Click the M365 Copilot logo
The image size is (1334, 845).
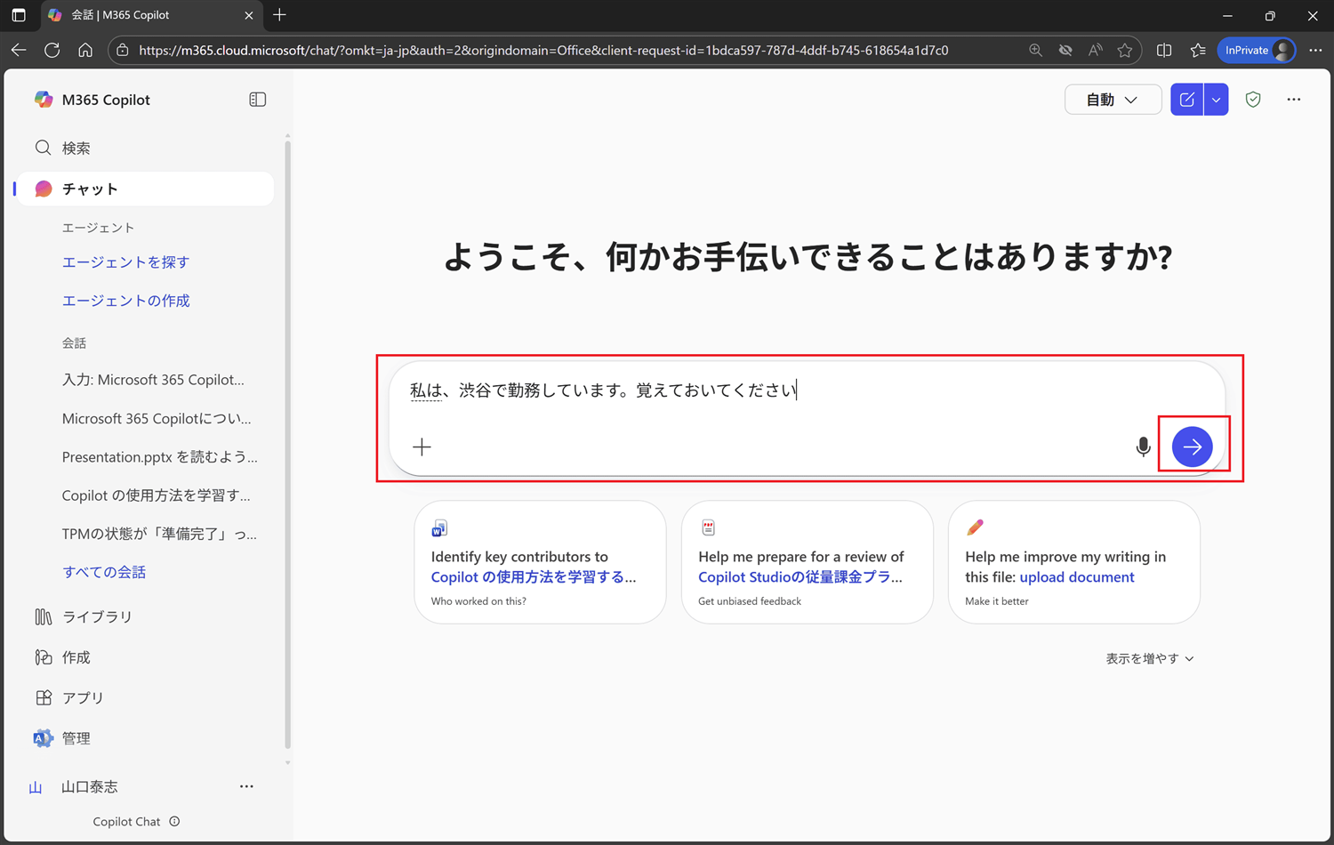[43, 100]
